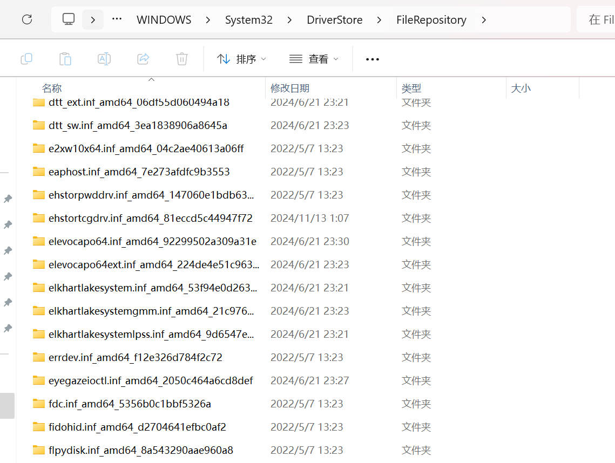The width and height of the screenshot is (615, 463).
Task: Click folder icon of fidohid.inf row
Action: (x=38, y=426)
